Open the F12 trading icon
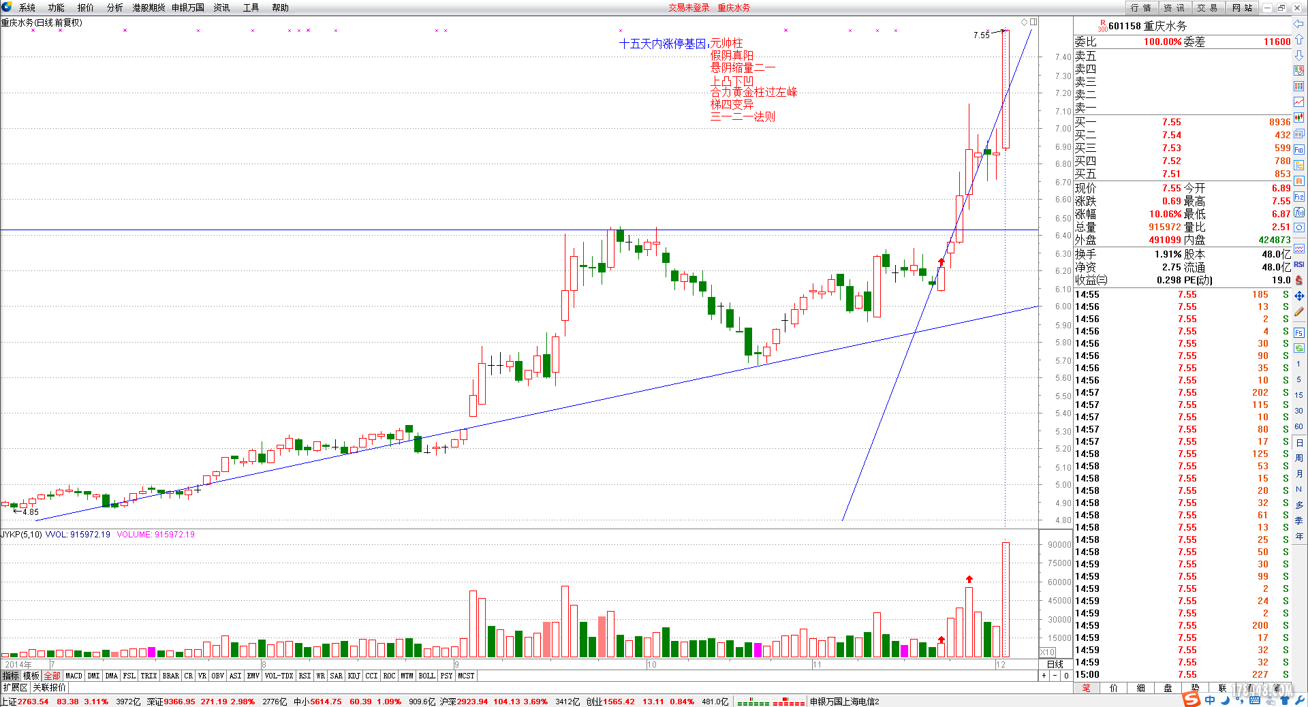 coord(1299,196)
